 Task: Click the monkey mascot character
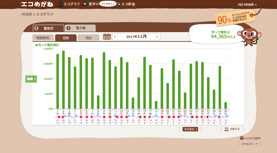[249, 37]
